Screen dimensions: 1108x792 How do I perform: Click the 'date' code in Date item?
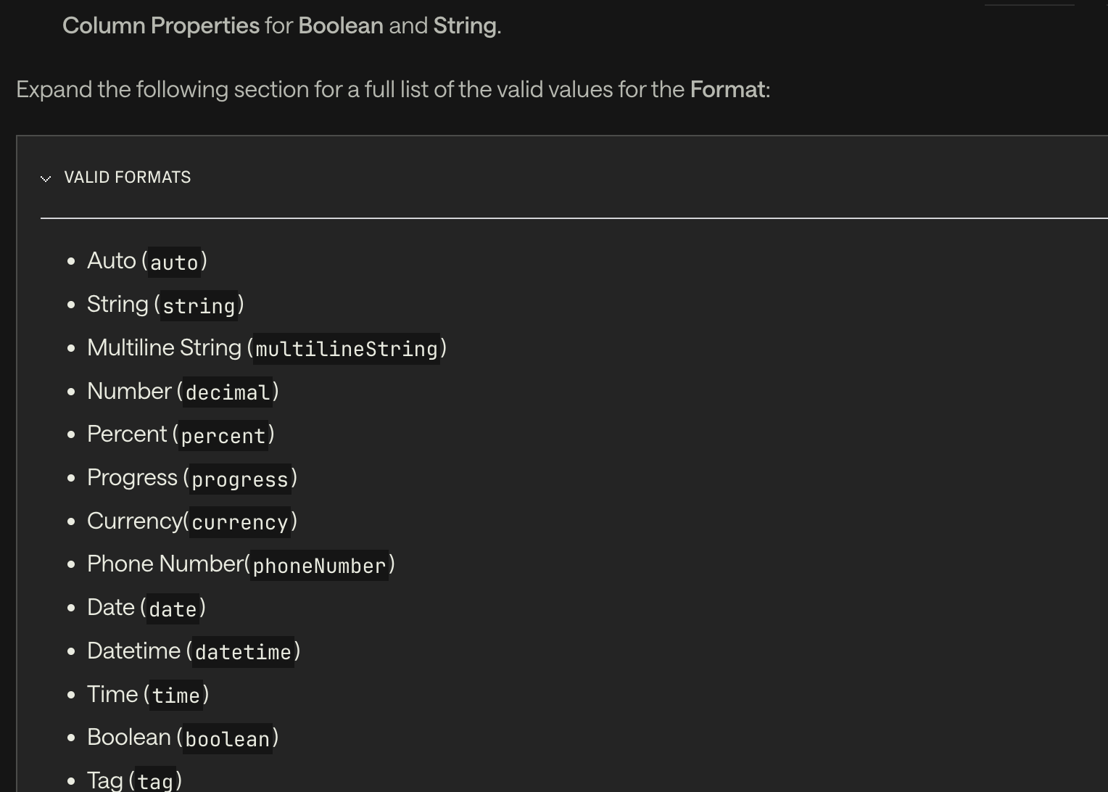tap(173, 609)
